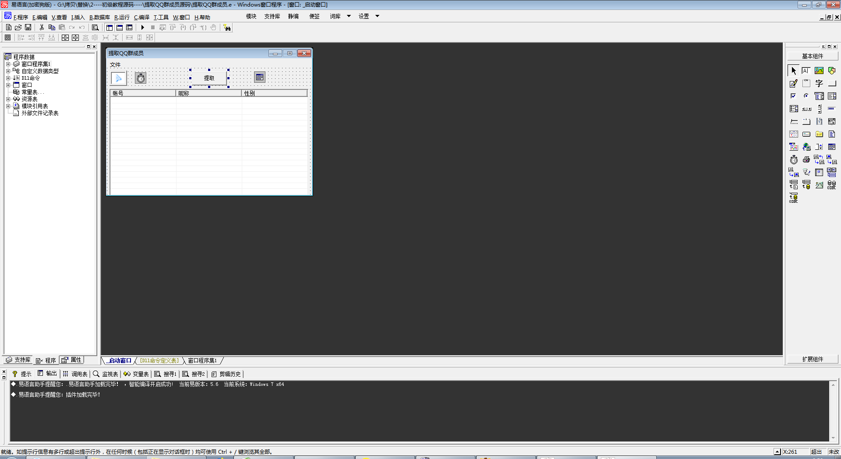
Task: Open the 词库 dropdown arrow
Action: pos(349,16)
